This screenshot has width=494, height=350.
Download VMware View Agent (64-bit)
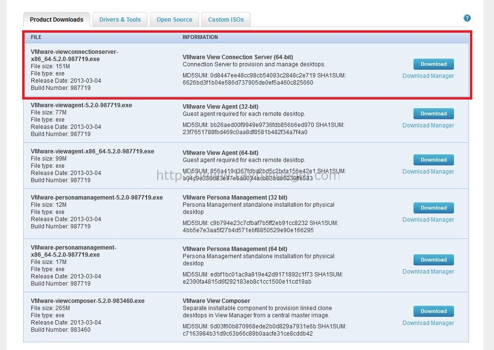433,160
